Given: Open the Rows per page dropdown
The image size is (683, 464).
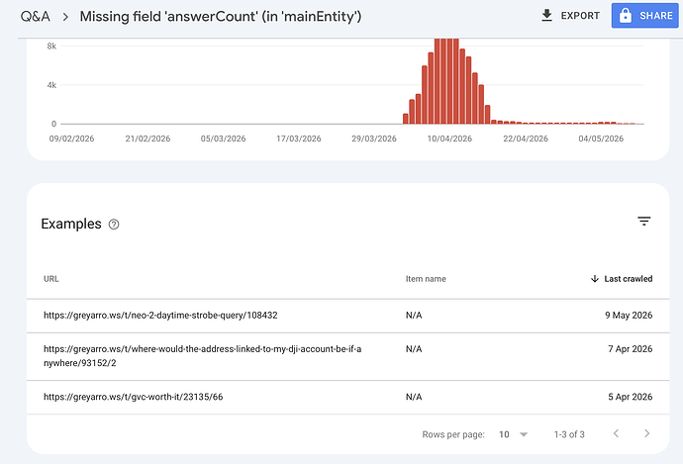Looking at the screenshot, I should click(x=513, y=434).
